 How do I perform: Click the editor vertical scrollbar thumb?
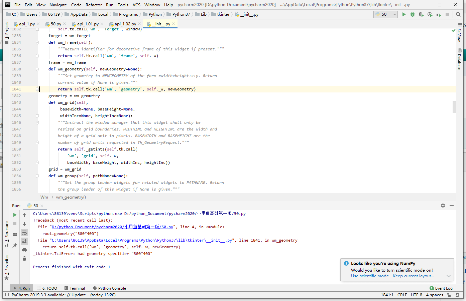click(454, 107)
